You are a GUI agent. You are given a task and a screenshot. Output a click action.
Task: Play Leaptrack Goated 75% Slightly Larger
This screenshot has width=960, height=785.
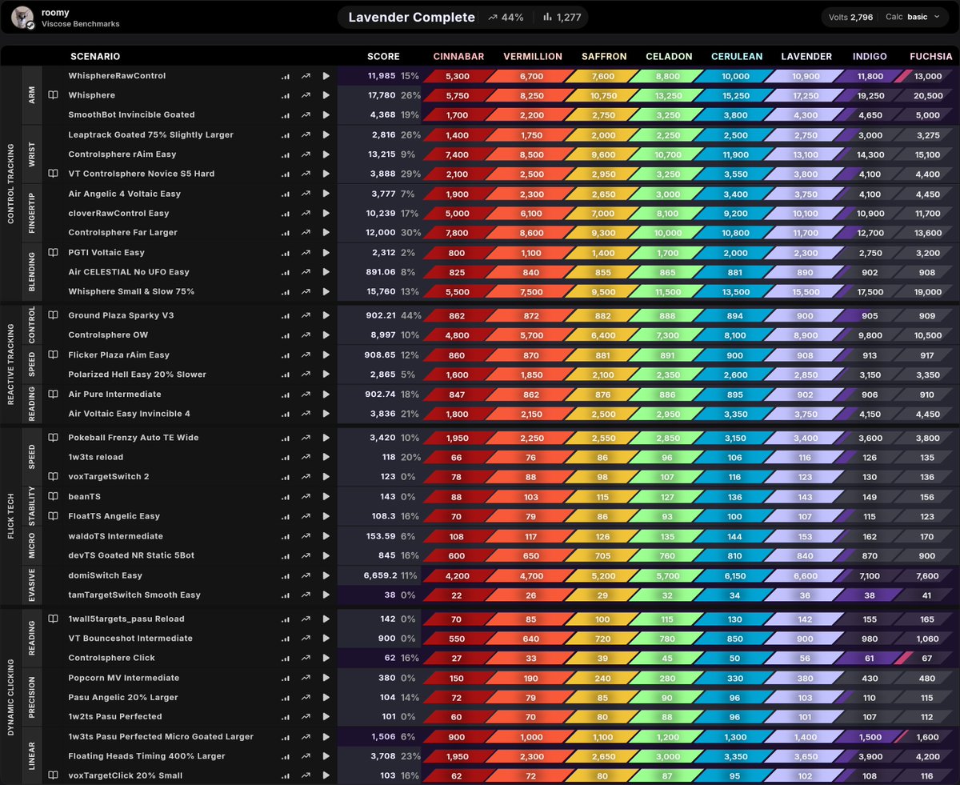coord(326,134)
